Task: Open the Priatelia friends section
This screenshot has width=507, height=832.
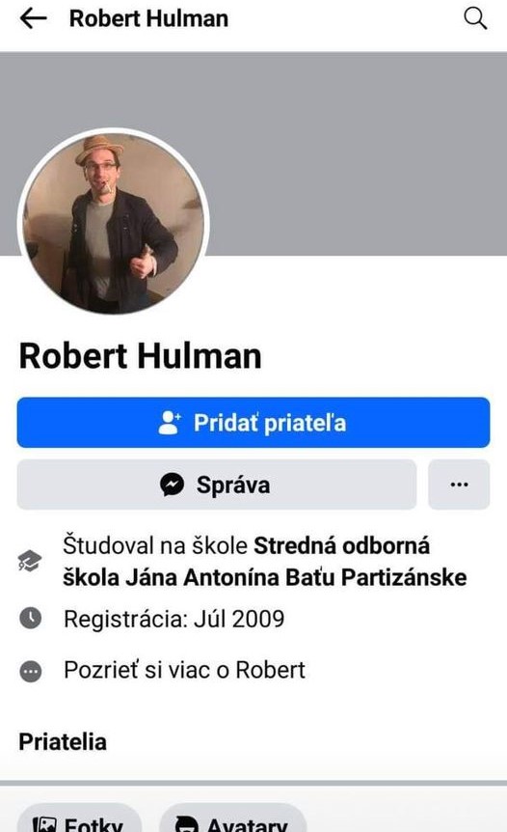Action: [x=63, y=742]
